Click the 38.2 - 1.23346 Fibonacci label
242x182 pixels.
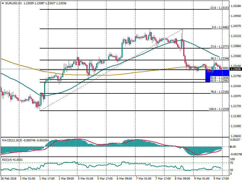[220, 58]
